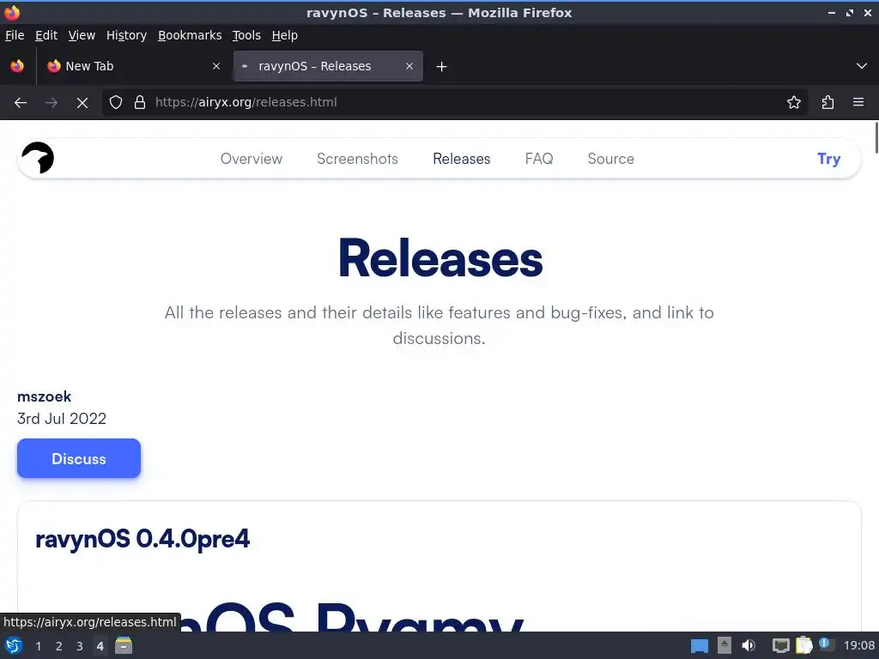Stop loading the page
The image size is (879, 659).
pos(82,102)
